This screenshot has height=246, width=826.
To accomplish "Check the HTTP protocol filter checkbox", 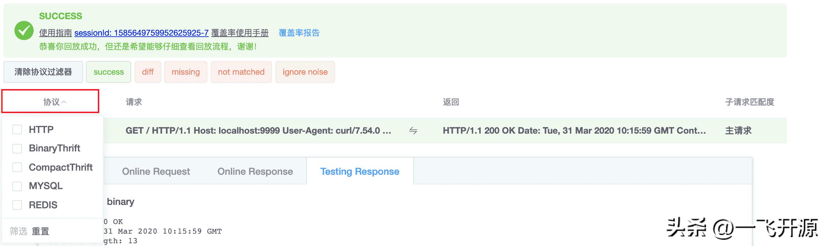I will (x=17, y=130).
